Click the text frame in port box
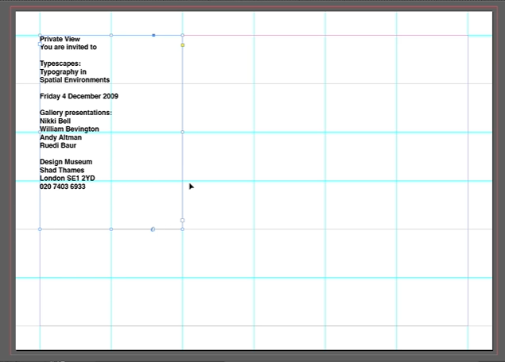This screenshot has height=362, width=505. click(x=40, y=44)
